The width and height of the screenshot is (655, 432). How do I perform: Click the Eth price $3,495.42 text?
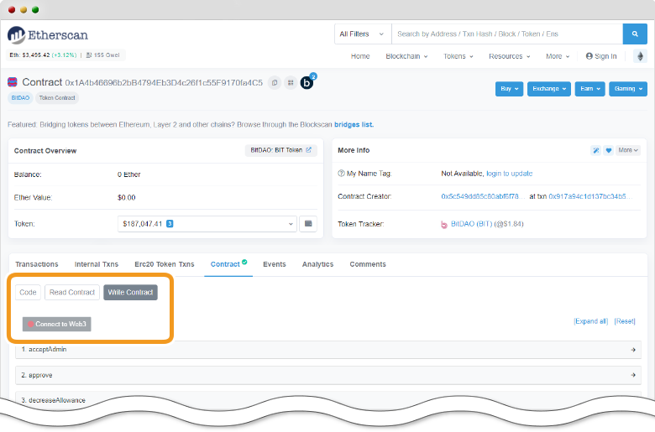pos(29,55)
